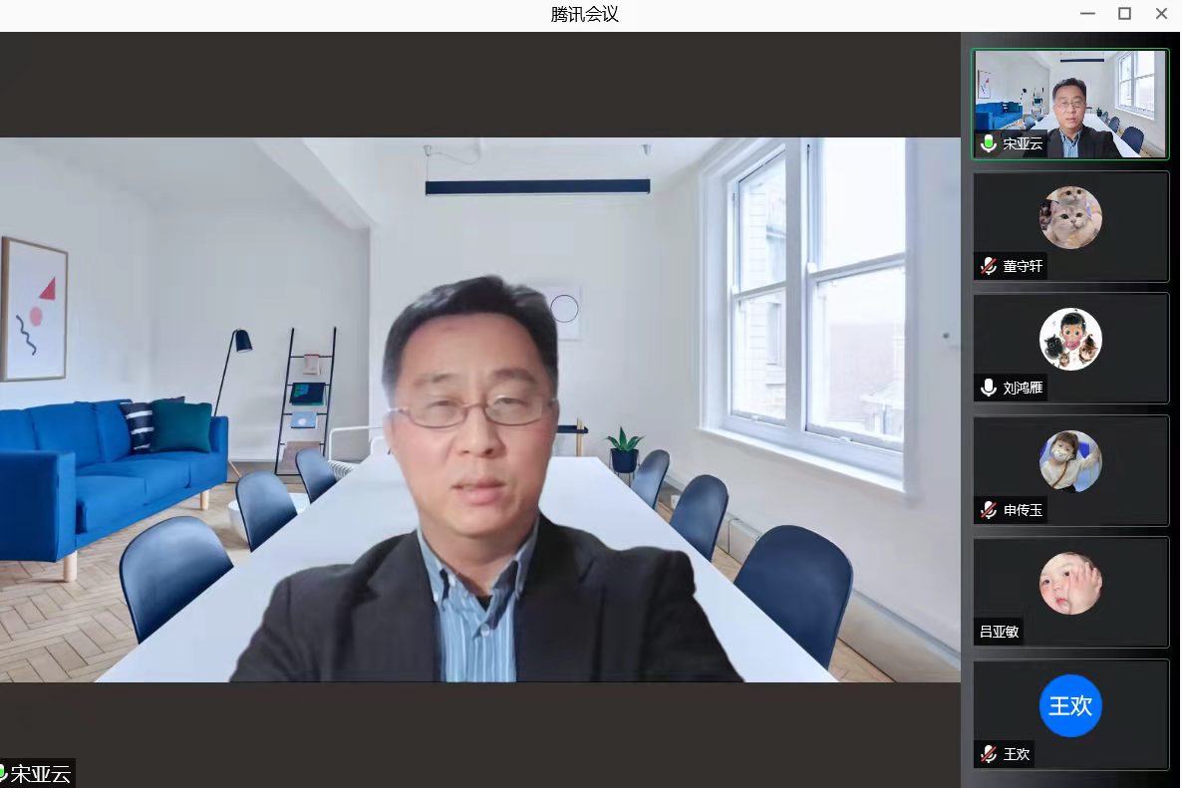Viewport: 1182px width, 788px height.
Task: Click 刘鸿雁's white microphone icon
Action: (989, 388)
